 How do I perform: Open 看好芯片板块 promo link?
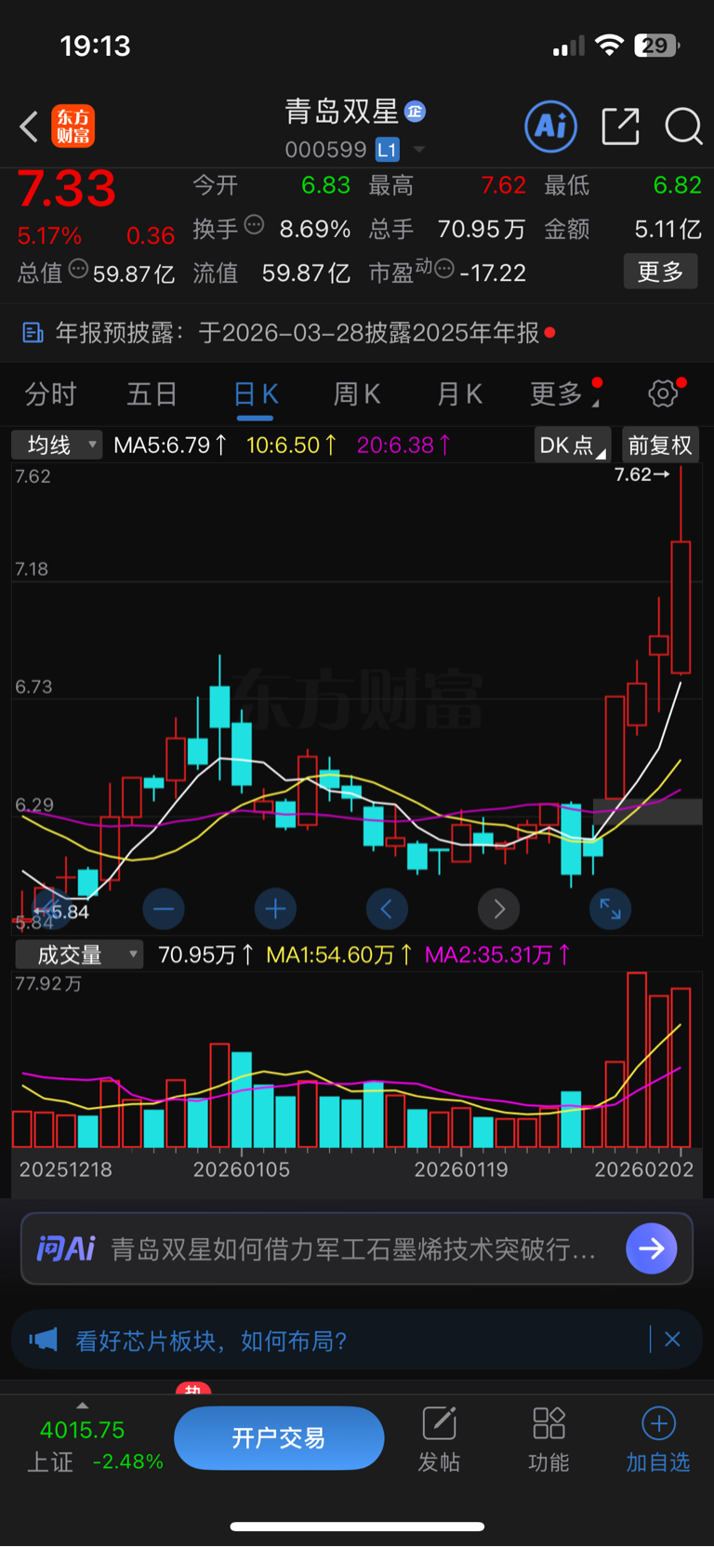[211, 1340]
